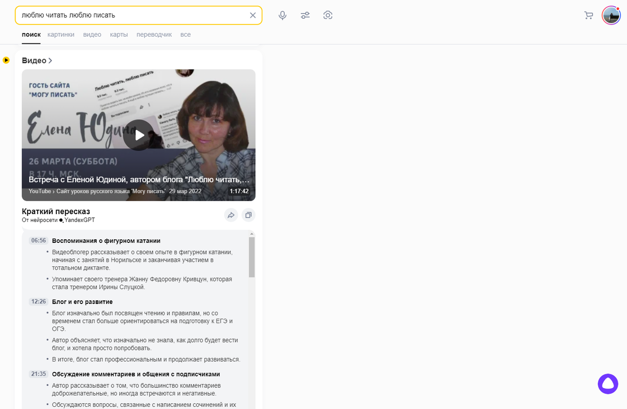
Task: Start voice search with the microphone icon
Action: pyautogui.click(x=283, y=15)
